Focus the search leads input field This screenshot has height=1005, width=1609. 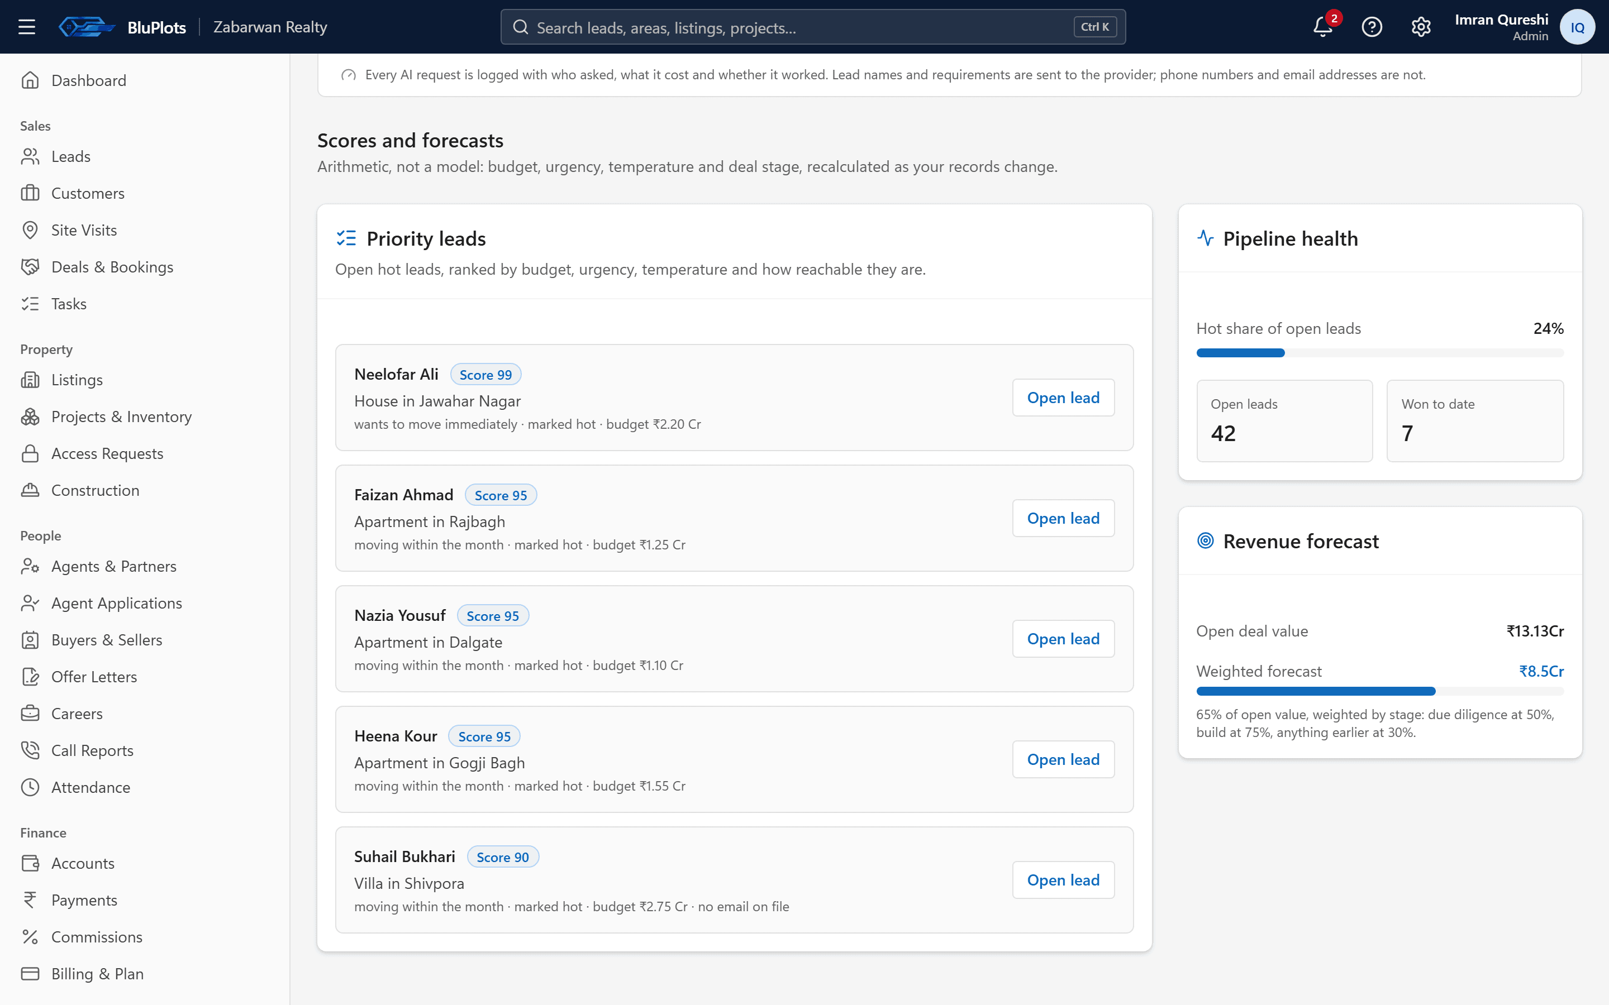tap(812, 27)
